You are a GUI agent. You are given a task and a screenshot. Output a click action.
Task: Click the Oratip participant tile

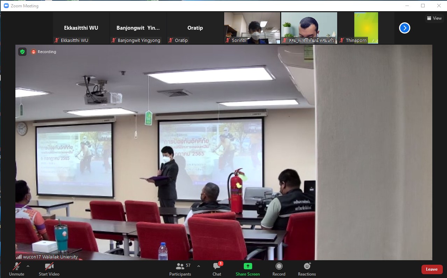click(195, 28)
